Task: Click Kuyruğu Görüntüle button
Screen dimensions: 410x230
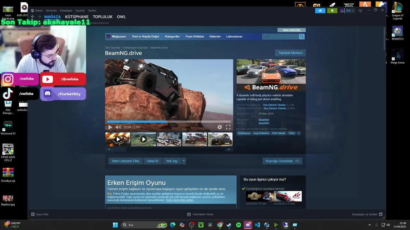Action: [282, 161]
